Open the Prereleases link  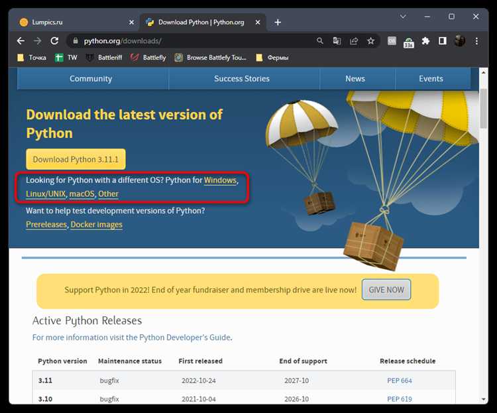coord(46,225)
